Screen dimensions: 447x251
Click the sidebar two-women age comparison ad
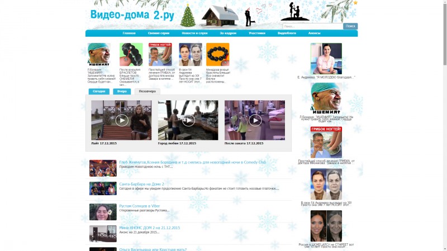point(326,184)
